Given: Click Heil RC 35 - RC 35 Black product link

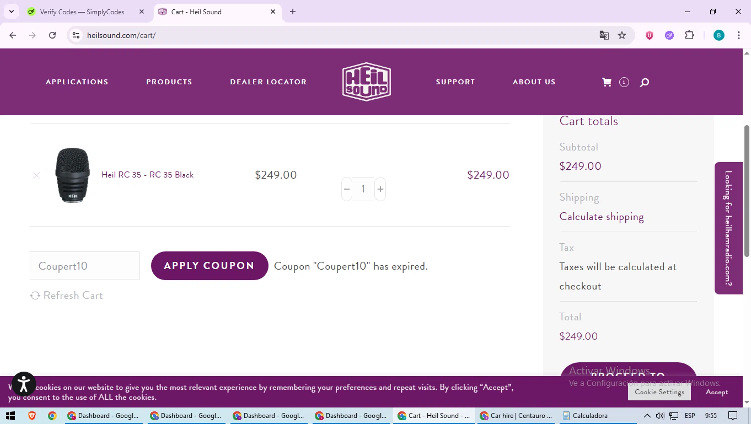Looking at the screenshot, I should tap(147, 175).
